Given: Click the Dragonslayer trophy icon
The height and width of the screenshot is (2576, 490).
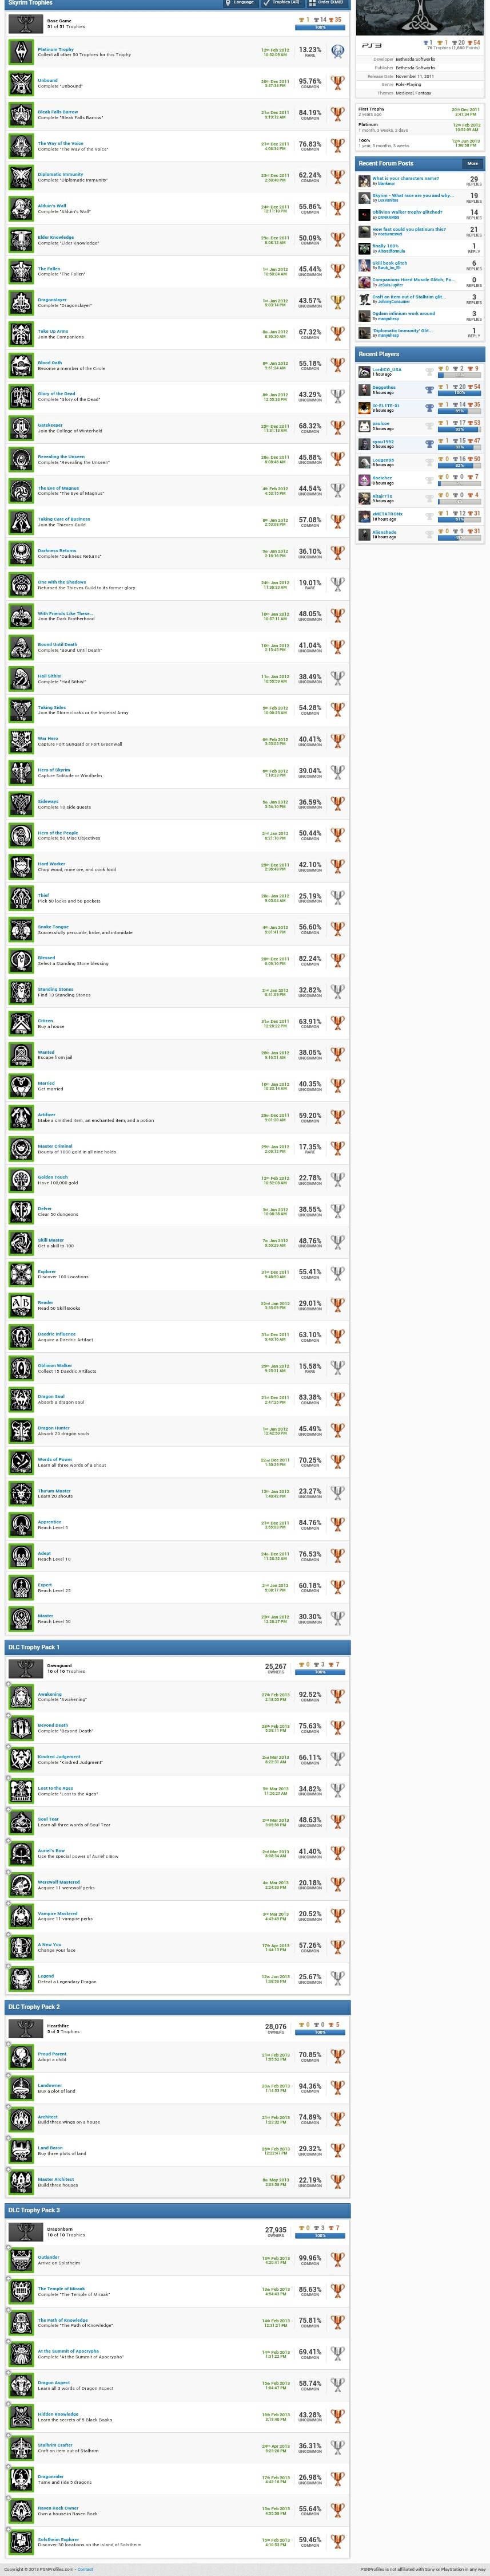Looking at the screenshot, I should click(20, 302).
